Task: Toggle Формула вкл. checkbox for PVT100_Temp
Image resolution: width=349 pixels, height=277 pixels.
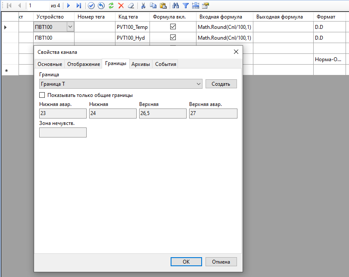Action: click(x=173, y=27)
